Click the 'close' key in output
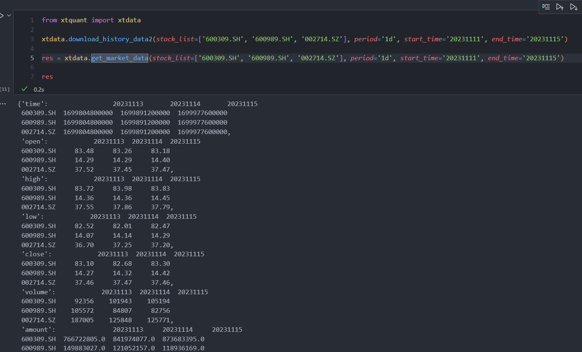582x352 pixels. click(x=36, y=254)
